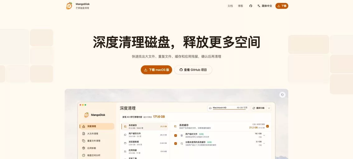
Task: Click the MangoDisk brand name in header
Action: (x=83, y=4)
